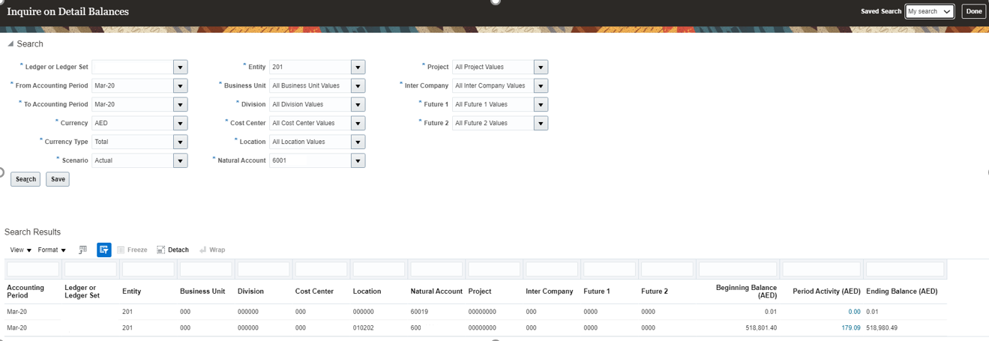Click the filter box above Business Unit
989x341 pixels.
pos(206,269)
